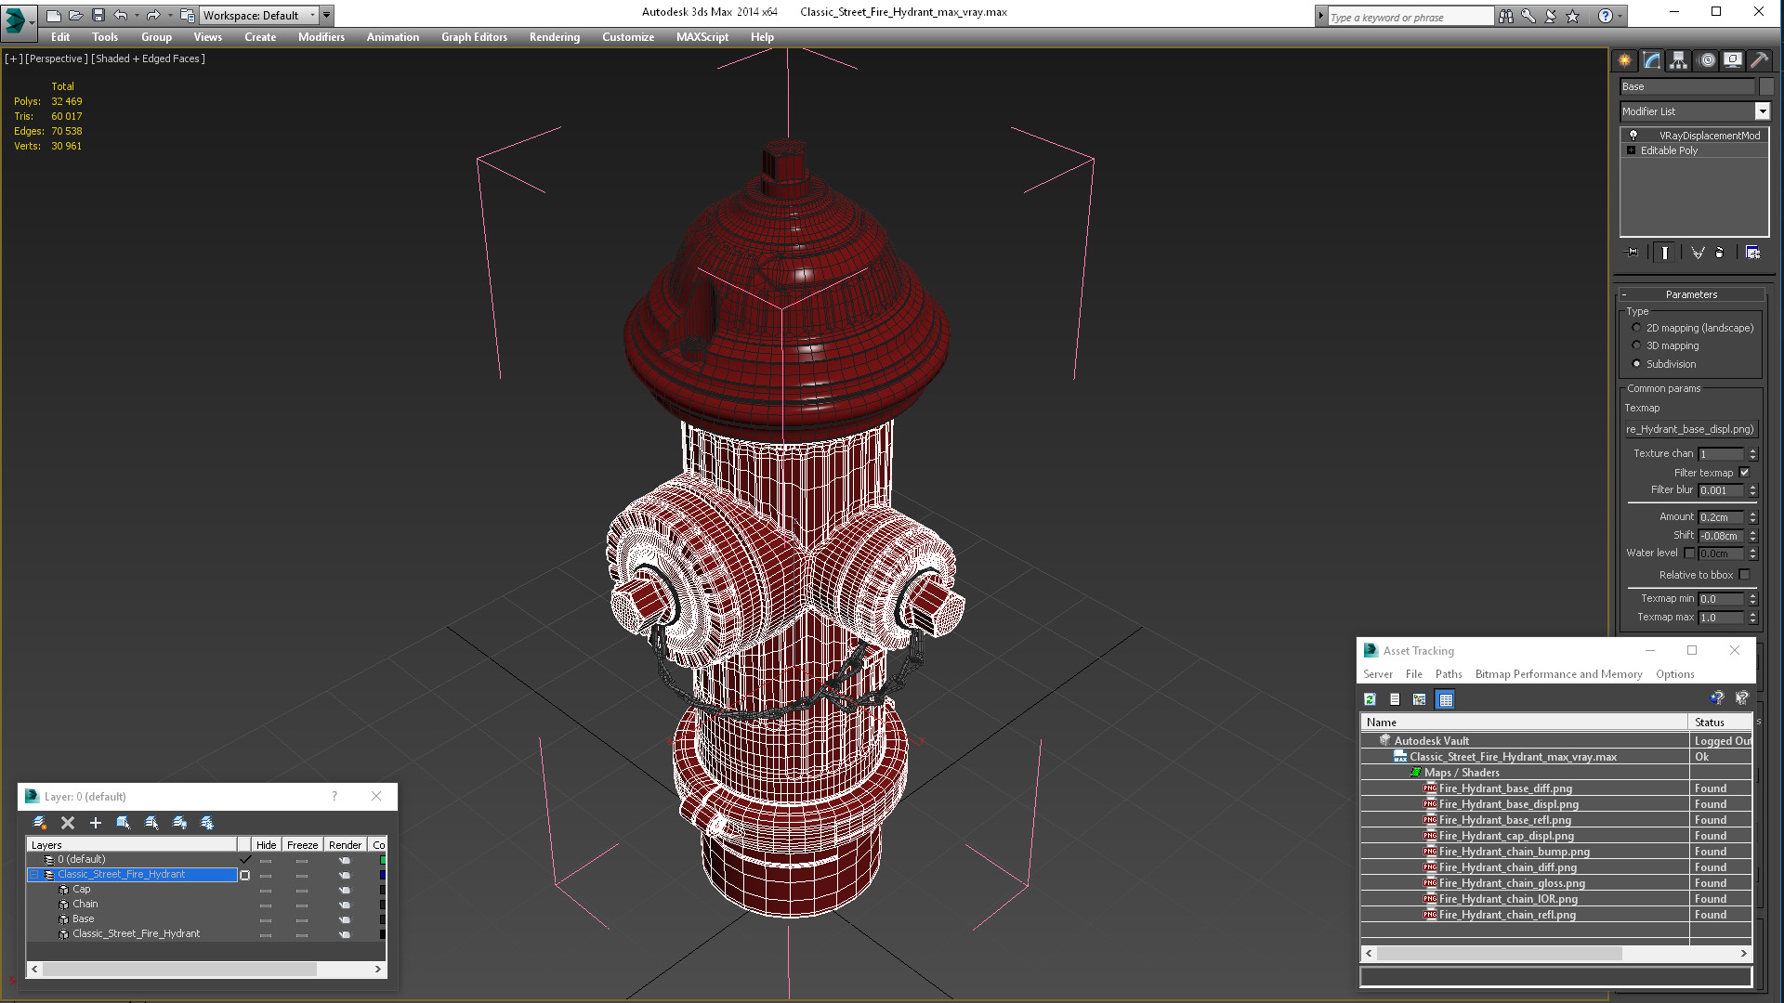Open the Rendering menu
The height and width of the screenshot is (1003, 1784).
[x=555, y=37]
